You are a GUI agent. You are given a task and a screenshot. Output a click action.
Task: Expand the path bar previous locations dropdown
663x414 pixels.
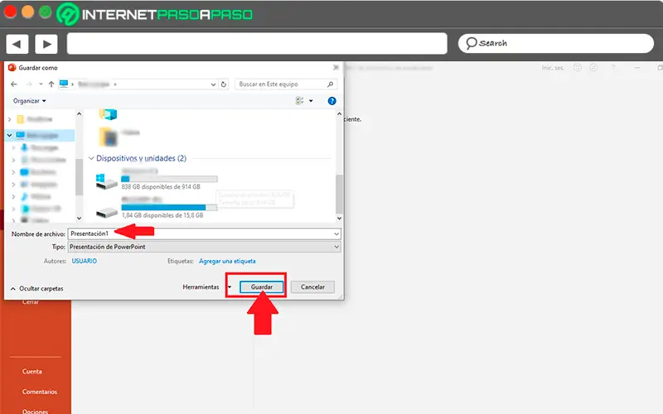pyautogui.click(x=213, y=84)
